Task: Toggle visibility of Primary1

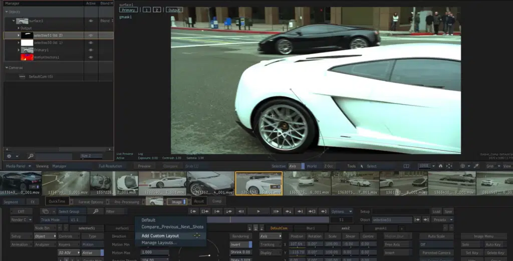Action: [x=91, y=50]
